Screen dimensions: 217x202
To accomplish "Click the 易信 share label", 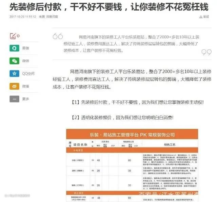I will pos(26,48).
